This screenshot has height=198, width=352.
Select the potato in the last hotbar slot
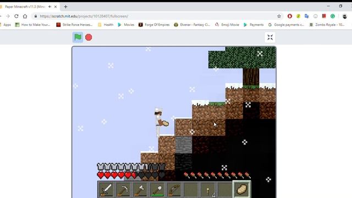[x=242, y=189]
